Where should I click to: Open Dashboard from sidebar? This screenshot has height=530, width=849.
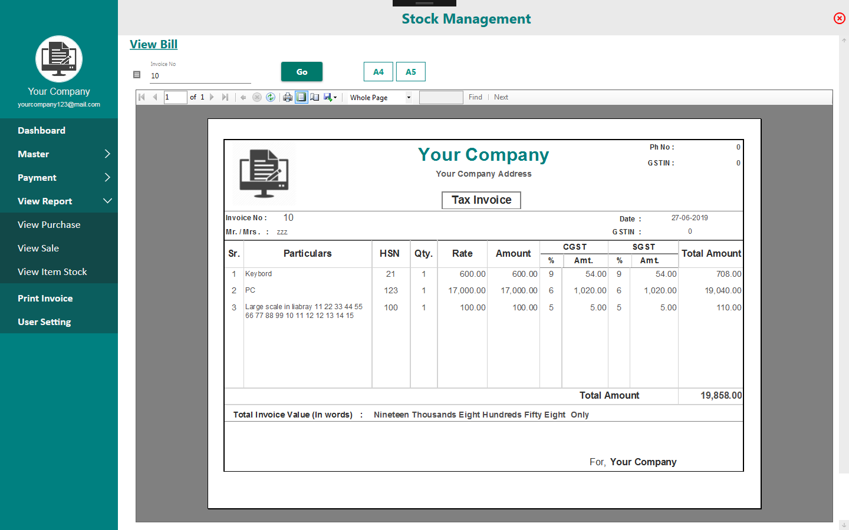pyautogui.click(x=59, y=130)
